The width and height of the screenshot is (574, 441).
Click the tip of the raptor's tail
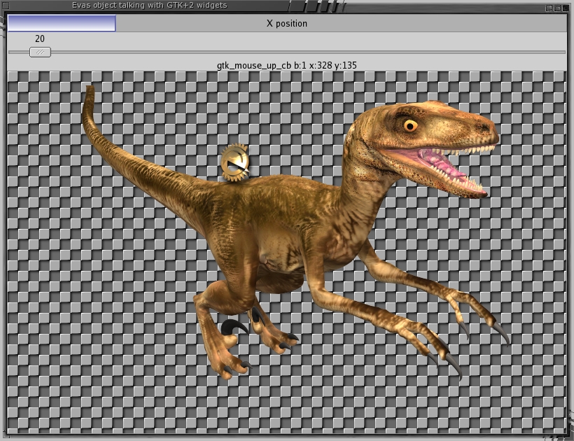89,90
